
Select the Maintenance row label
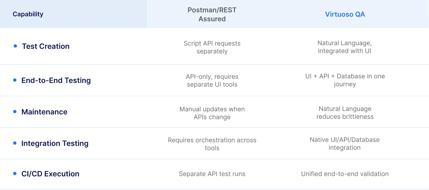click(x=44, y=112)
